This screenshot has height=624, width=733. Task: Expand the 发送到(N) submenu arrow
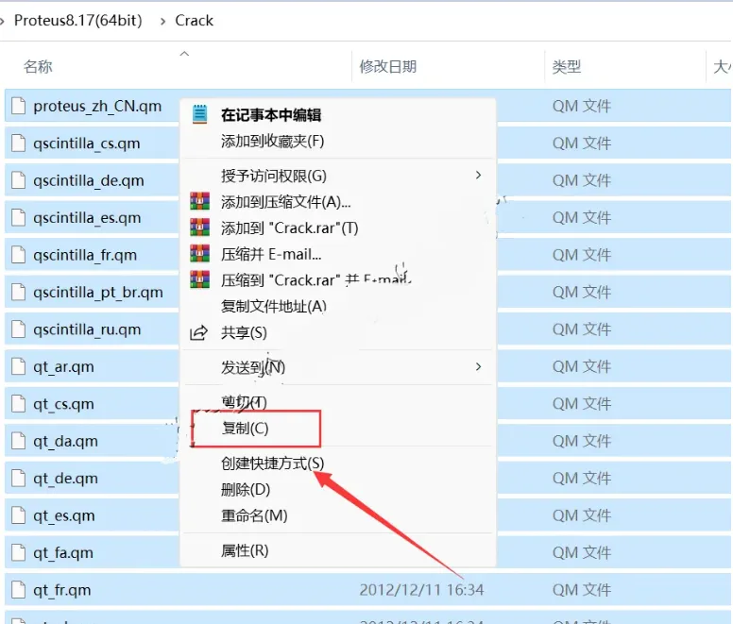[x=478, y=366]
